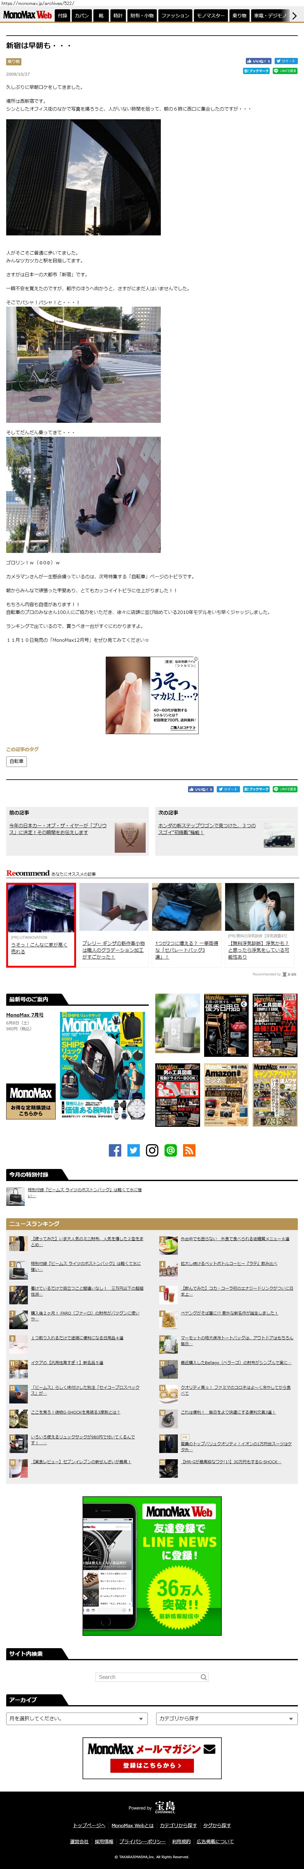Open the orange RSS feed icon
The image size is (304, 1869).
click(x=190, y=1150)
